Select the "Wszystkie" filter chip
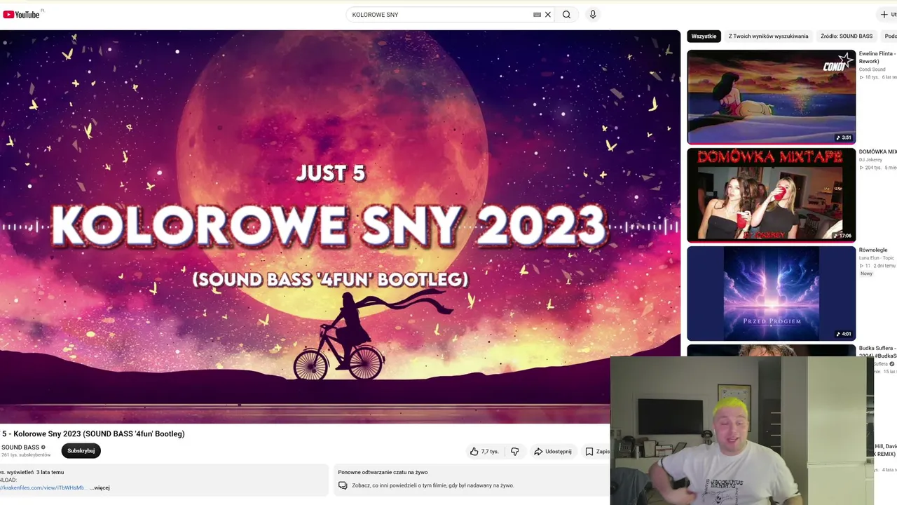 (x=704, y=36)
